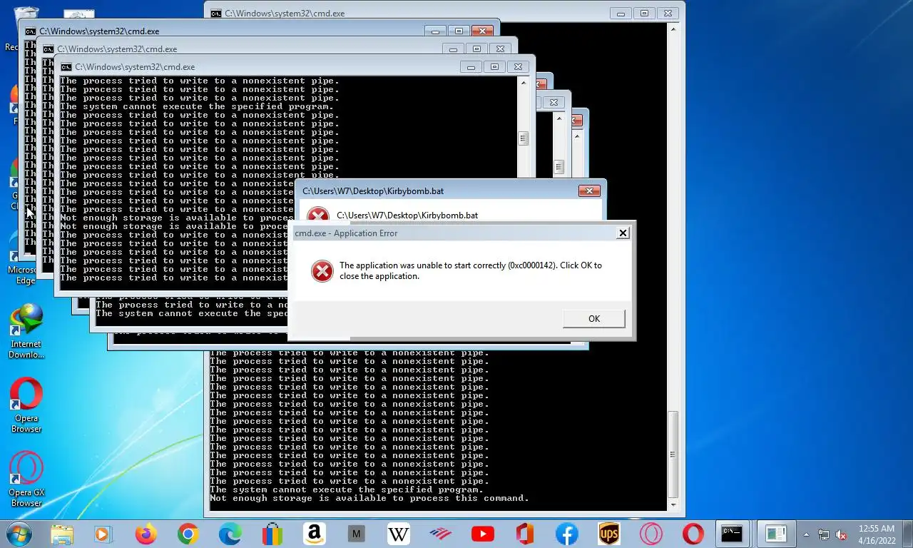Image resolution: width=913 pixels, height=548 pixels.
Task: Open Microsoft Office from the taskbar
Action: coord(524,534)
